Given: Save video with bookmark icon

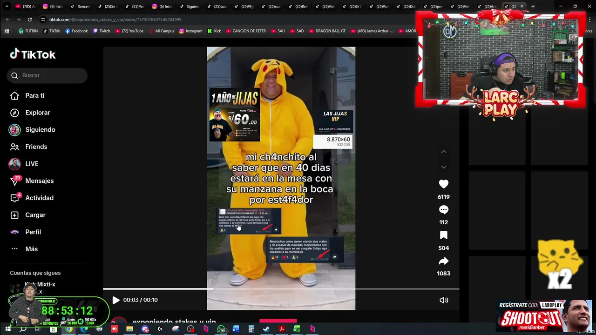Looking at the screenshot, I should click(x=443, y=235).
